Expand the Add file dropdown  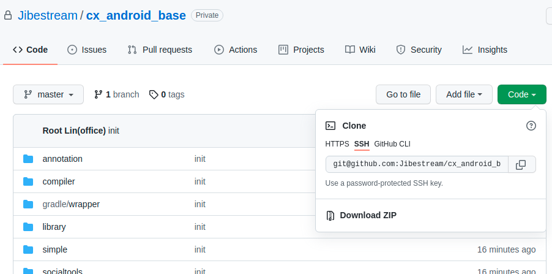point(464,94)
